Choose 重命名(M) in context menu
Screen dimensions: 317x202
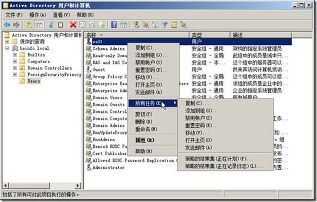pos(153,129)
